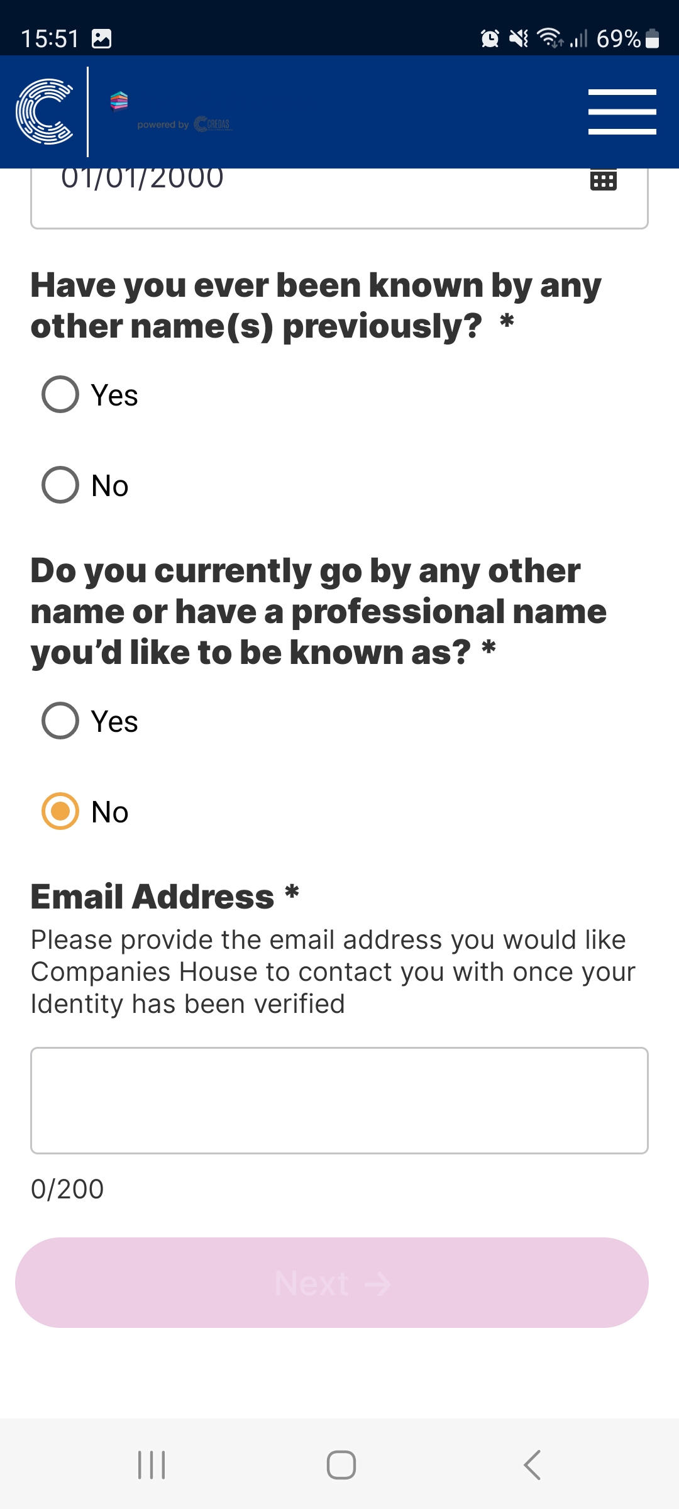Select Yes for professional name question
Screen dimensions: 679x1509
60,721
